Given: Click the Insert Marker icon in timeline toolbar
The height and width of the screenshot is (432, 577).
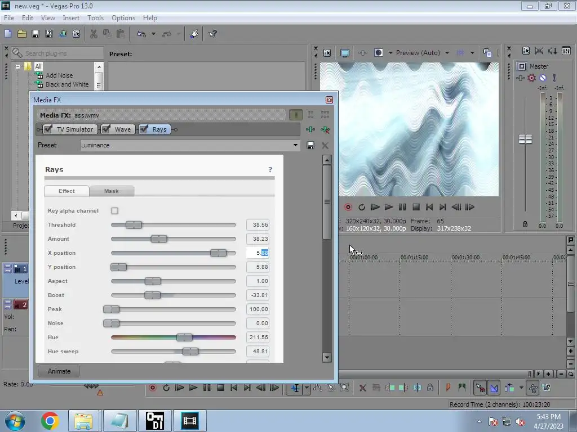Looking at the screenshot, I should click(448, 388).
